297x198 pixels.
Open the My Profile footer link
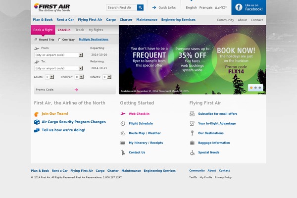pyautogui.click(x=206, y=177)
